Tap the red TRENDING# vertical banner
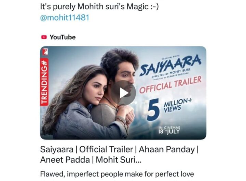 (x=44, y=82)
